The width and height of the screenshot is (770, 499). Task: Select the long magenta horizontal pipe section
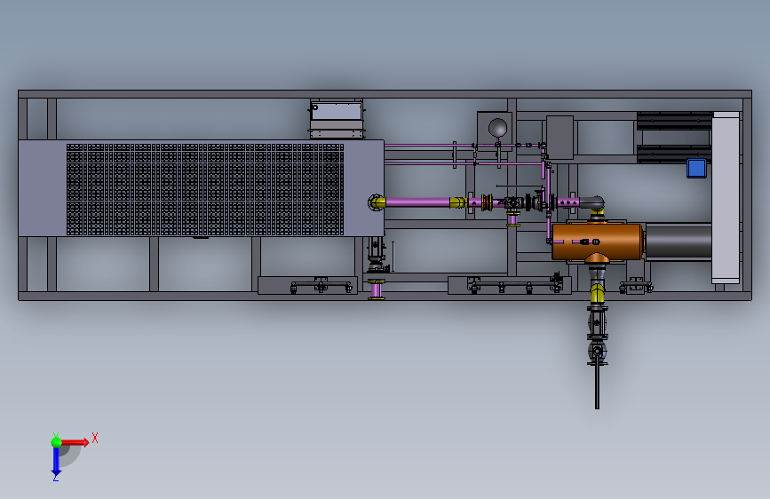(417, 202)
